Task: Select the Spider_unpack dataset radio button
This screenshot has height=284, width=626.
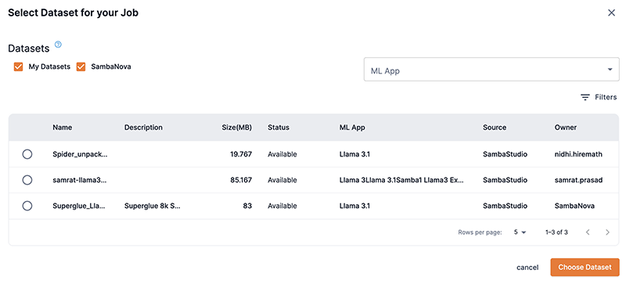Action: 27,154
